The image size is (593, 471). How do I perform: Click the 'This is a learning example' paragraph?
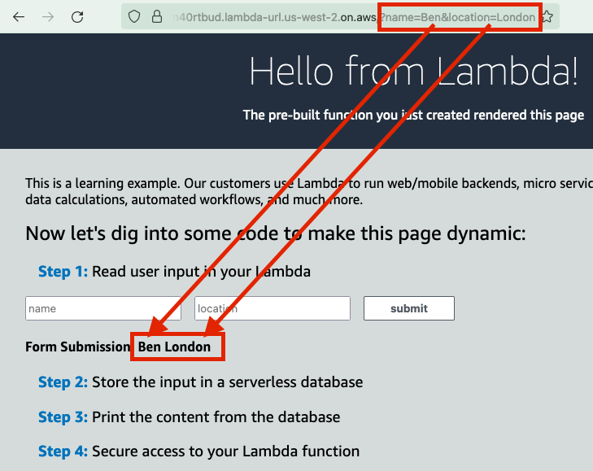coord(309,191)
